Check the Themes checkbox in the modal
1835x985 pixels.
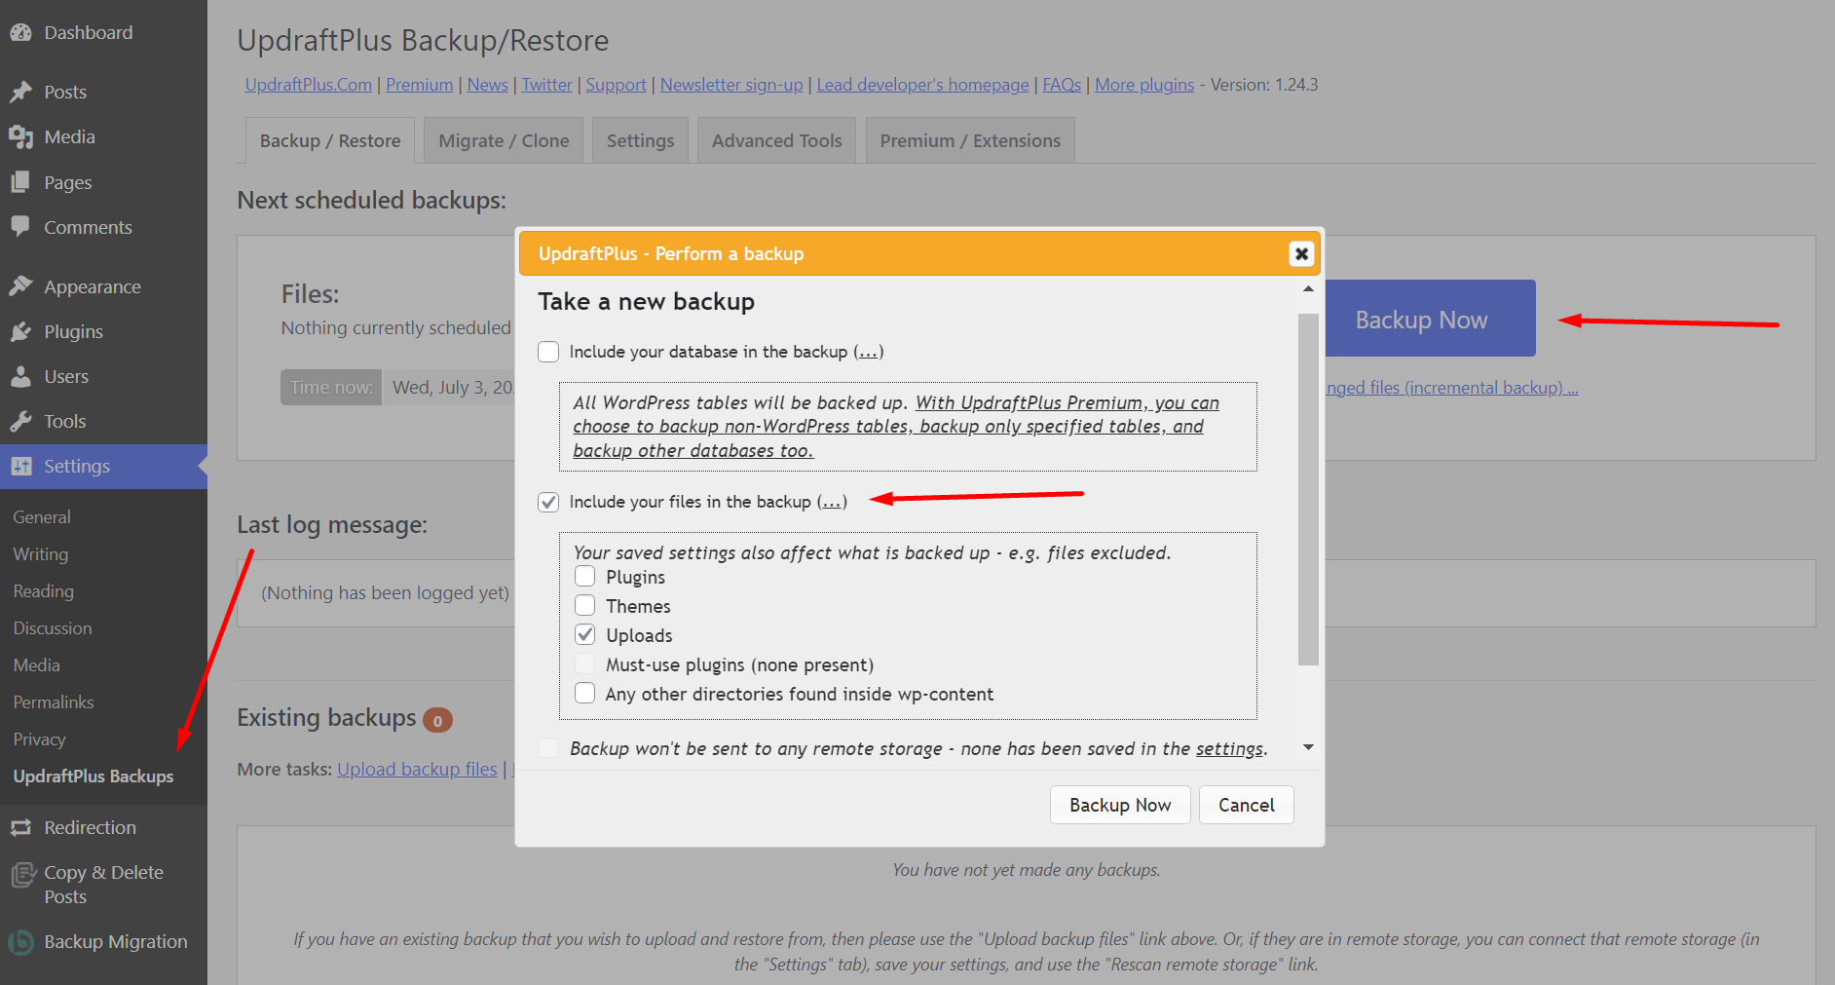[584, 605]
